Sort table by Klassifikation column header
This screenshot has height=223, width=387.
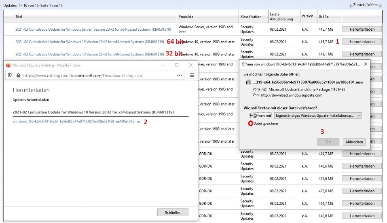[251, 17]
